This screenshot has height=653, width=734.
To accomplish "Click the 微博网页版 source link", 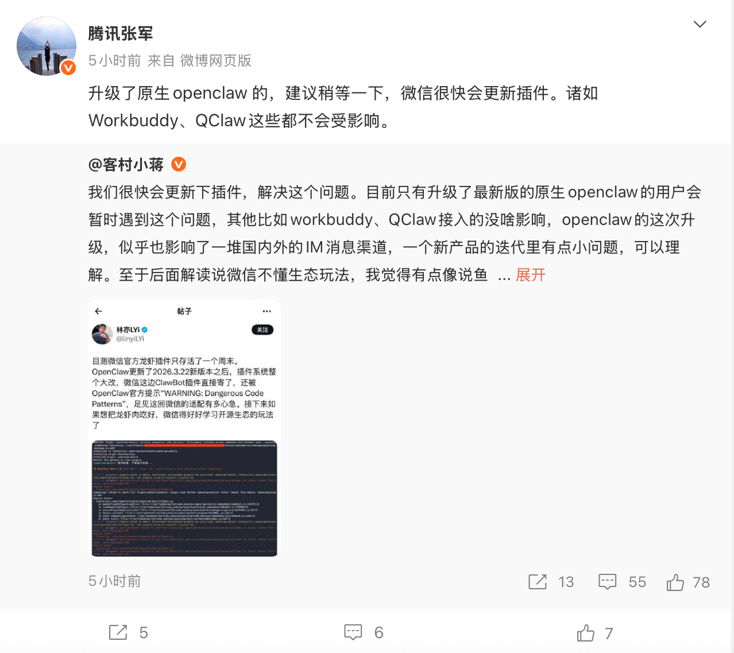I will point(216,61).
